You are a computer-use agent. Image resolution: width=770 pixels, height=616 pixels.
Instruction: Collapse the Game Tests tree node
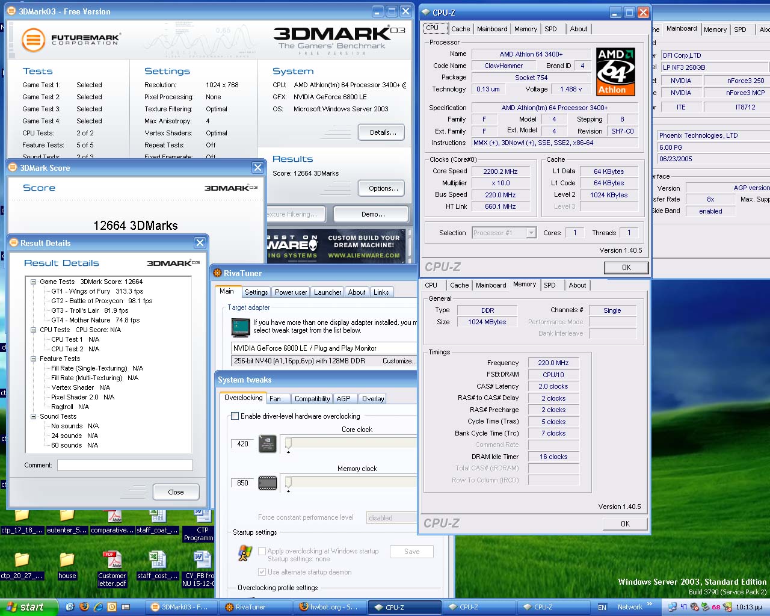(34, 282)
